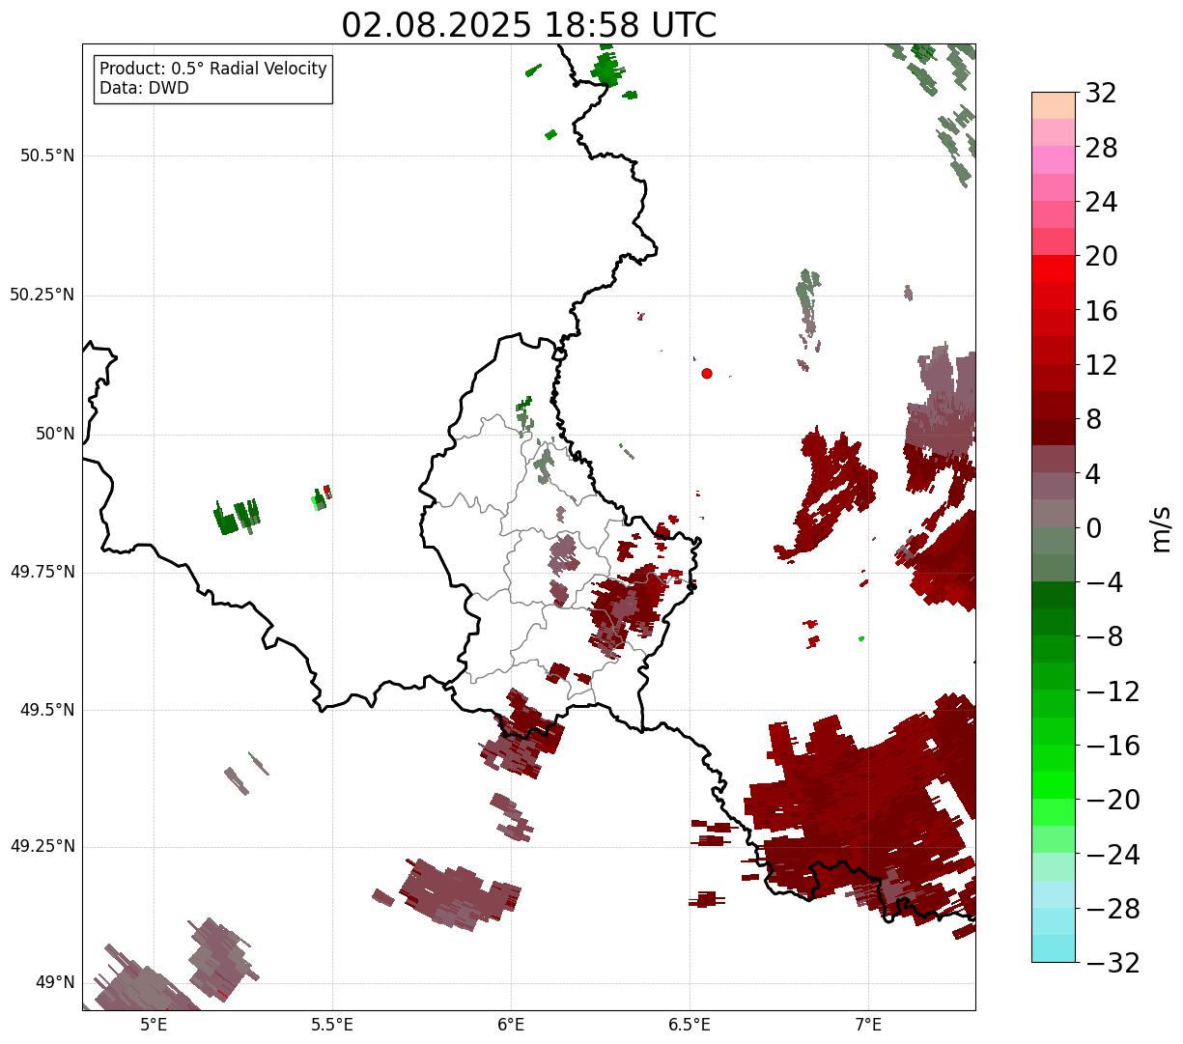Click the 'Data: DWD' text
This screenshot has height=1044, width=1183.
pyautogui.click(x=144, y=89)
